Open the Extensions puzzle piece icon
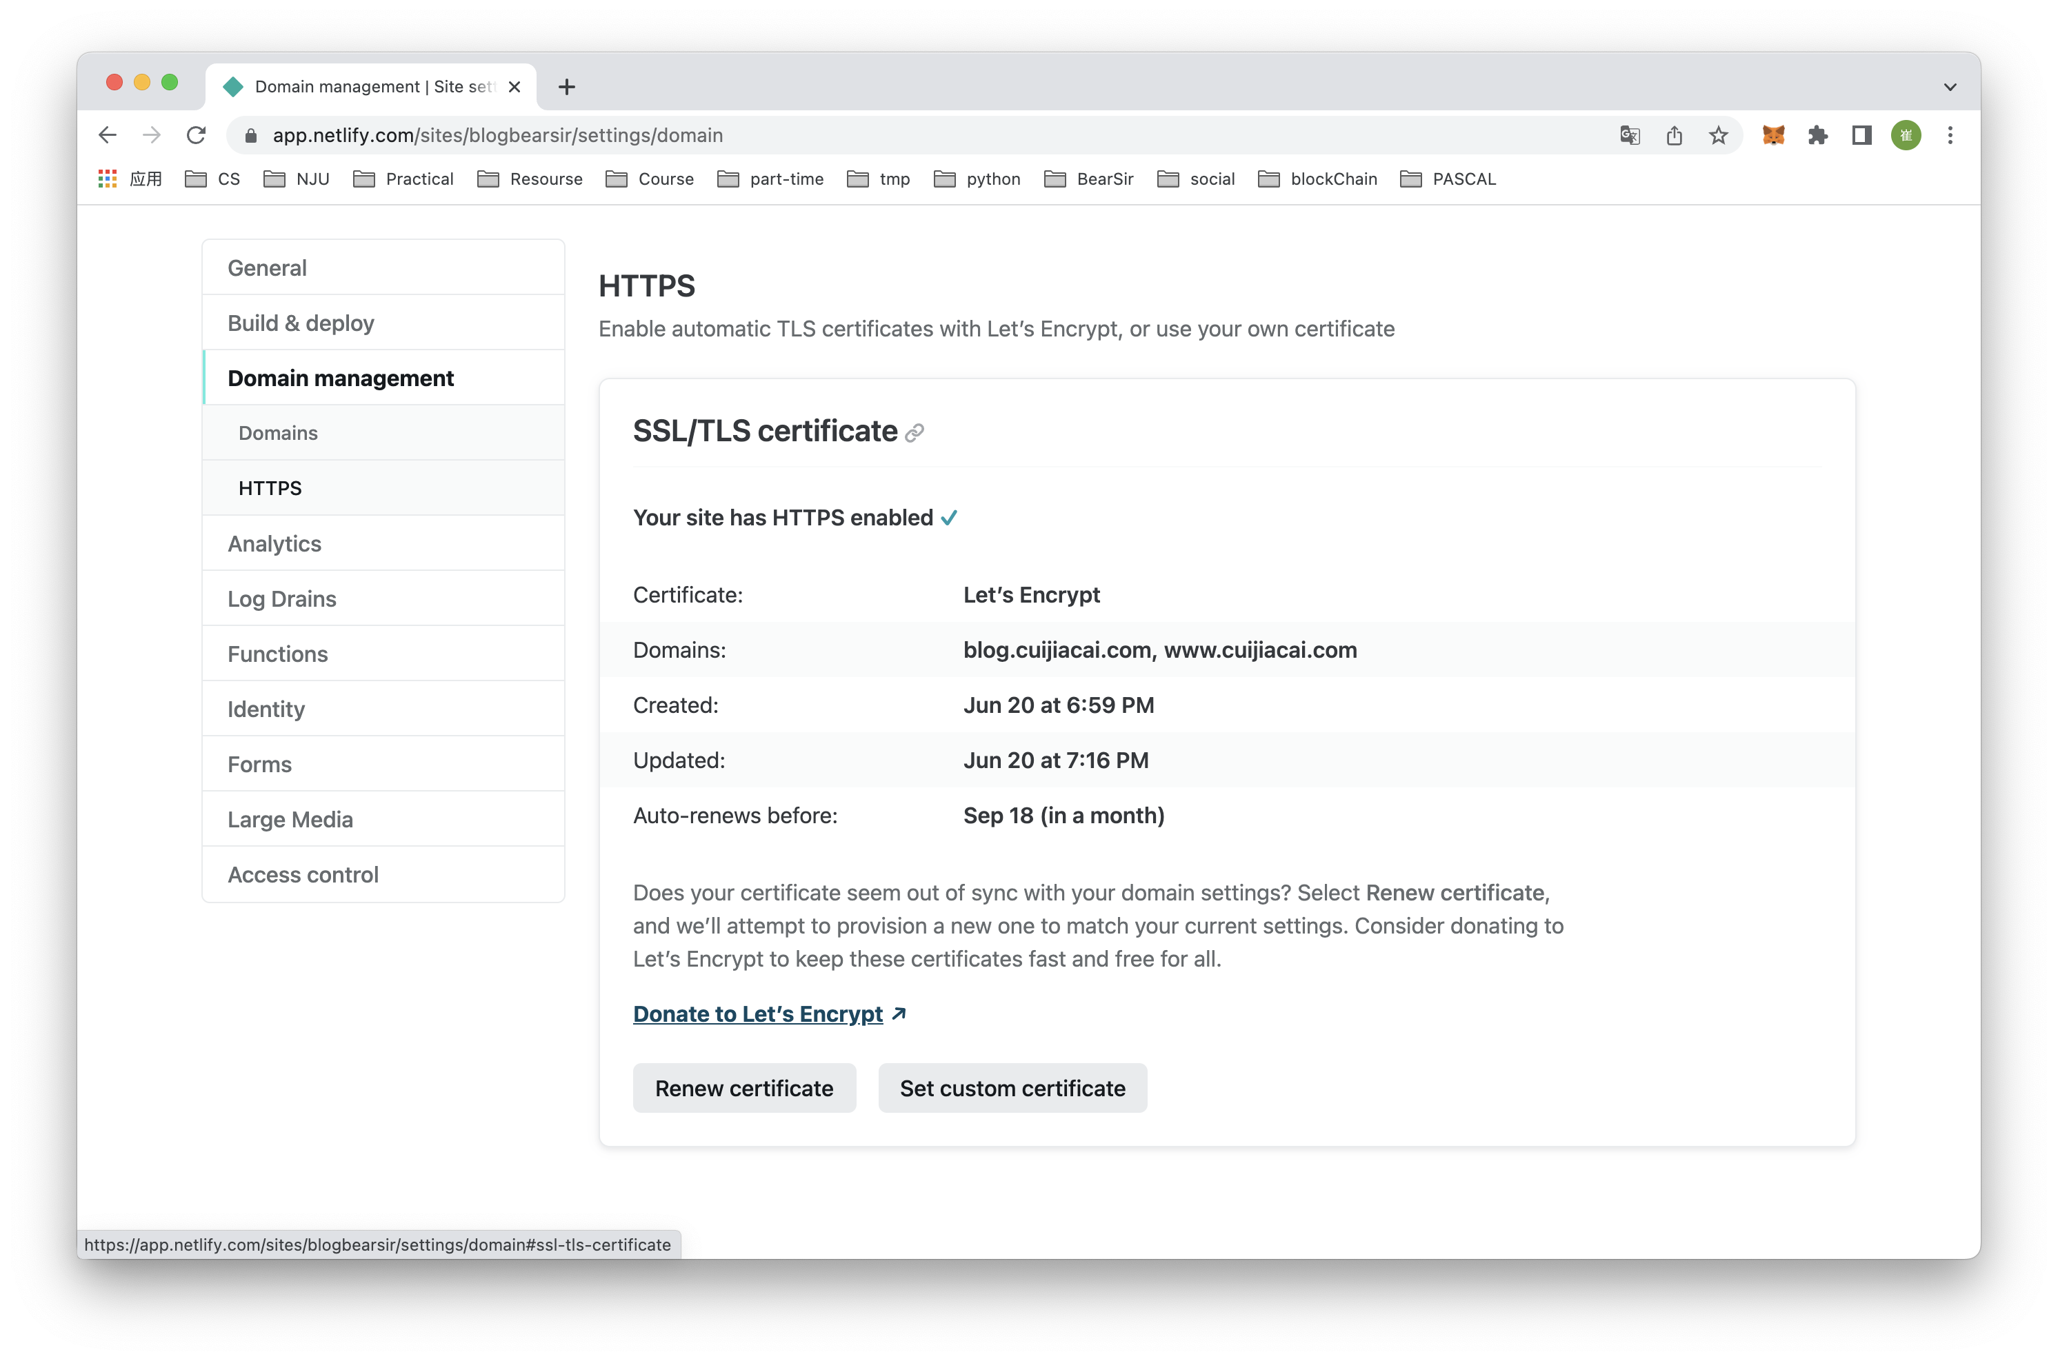Screen dimensions: 2058x1361 pyautogui.click(x=1819, y=135)
